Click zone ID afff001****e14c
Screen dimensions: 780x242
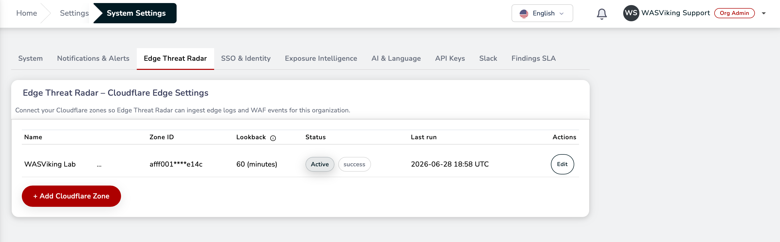(x=176, y=164)
